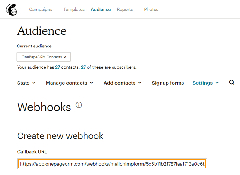
Task: Open the Campaigns nav item
Action: [x=40, y=9]
